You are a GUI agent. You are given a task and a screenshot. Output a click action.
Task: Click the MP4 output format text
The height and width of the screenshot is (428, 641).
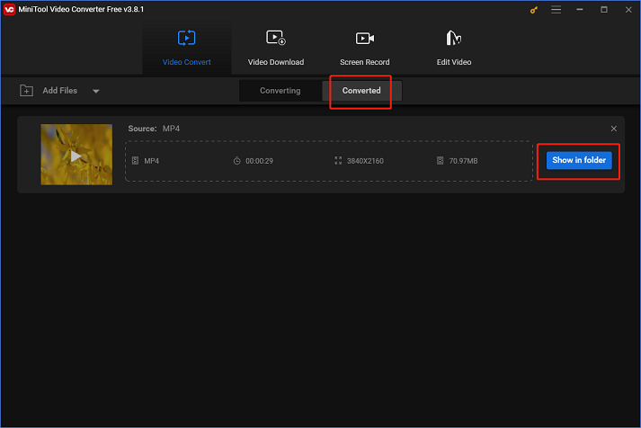pyautogui.click(x=151, y=161)
